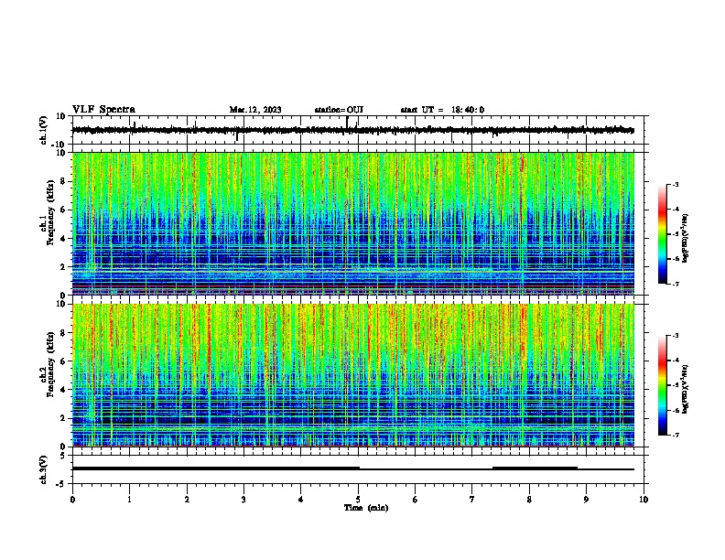Image resolution: width=725 pixels, height=560 pixels.
Task: Click the ch.1(V) waveform trace panel
Action: [x=360, y=130]
